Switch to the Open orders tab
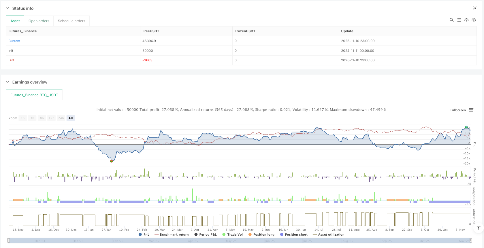This screenshot has width=484, height=248. pos(39,21)
